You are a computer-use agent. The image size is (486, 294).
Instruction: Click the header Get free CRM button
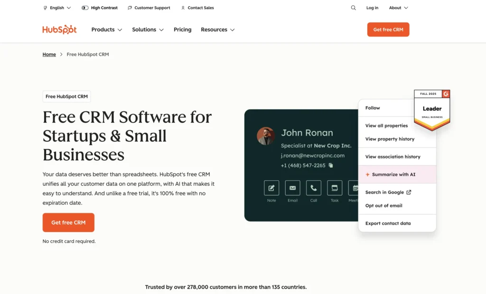click(x=388, y=29)
